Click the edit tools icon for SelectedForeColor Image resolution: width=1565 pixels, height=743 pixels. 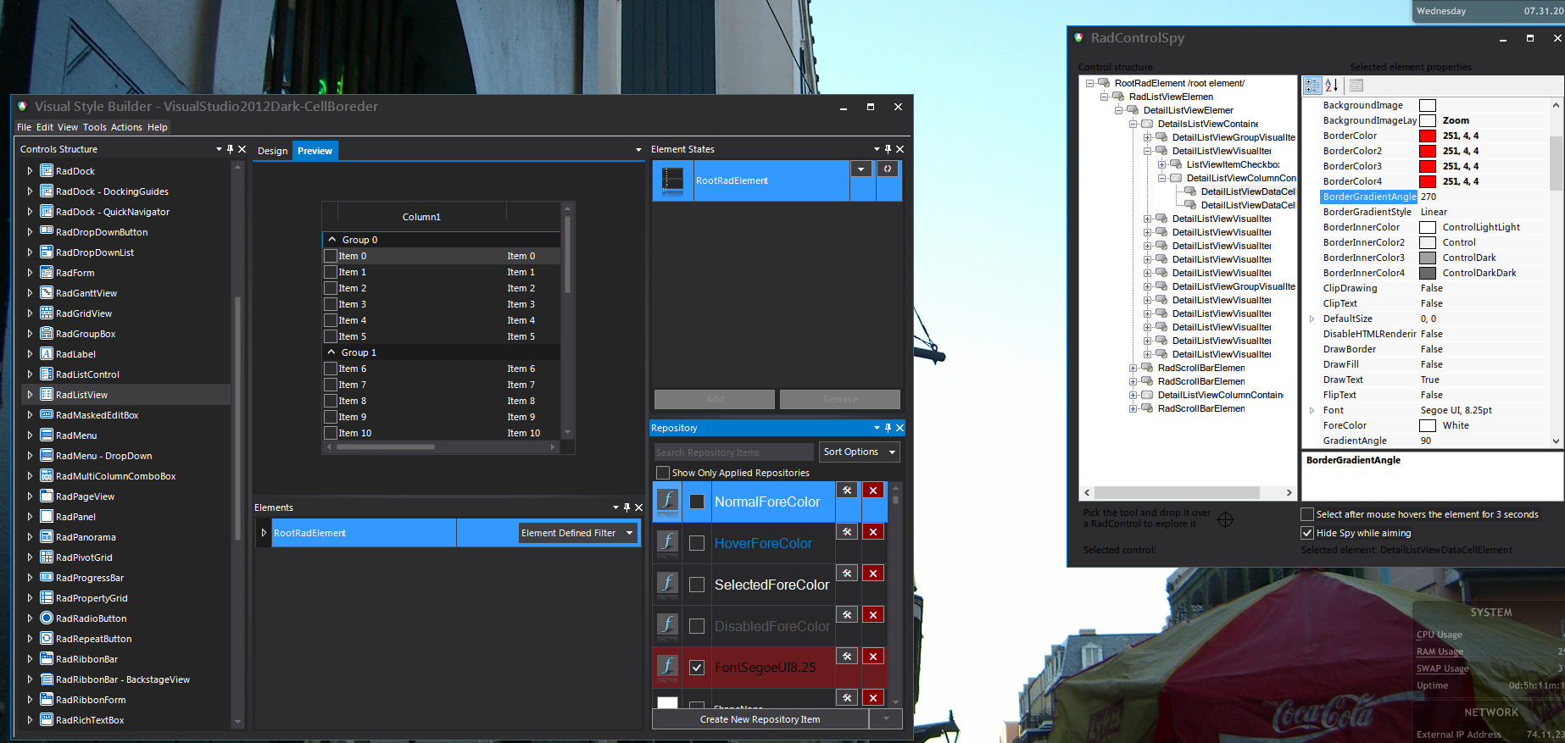[847, 574]
